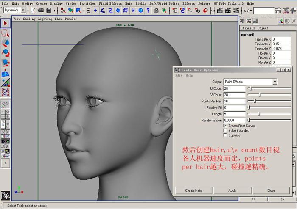The image size is (297, 209).
Task: Click the Translate Y value field
Action: [281, 44]
